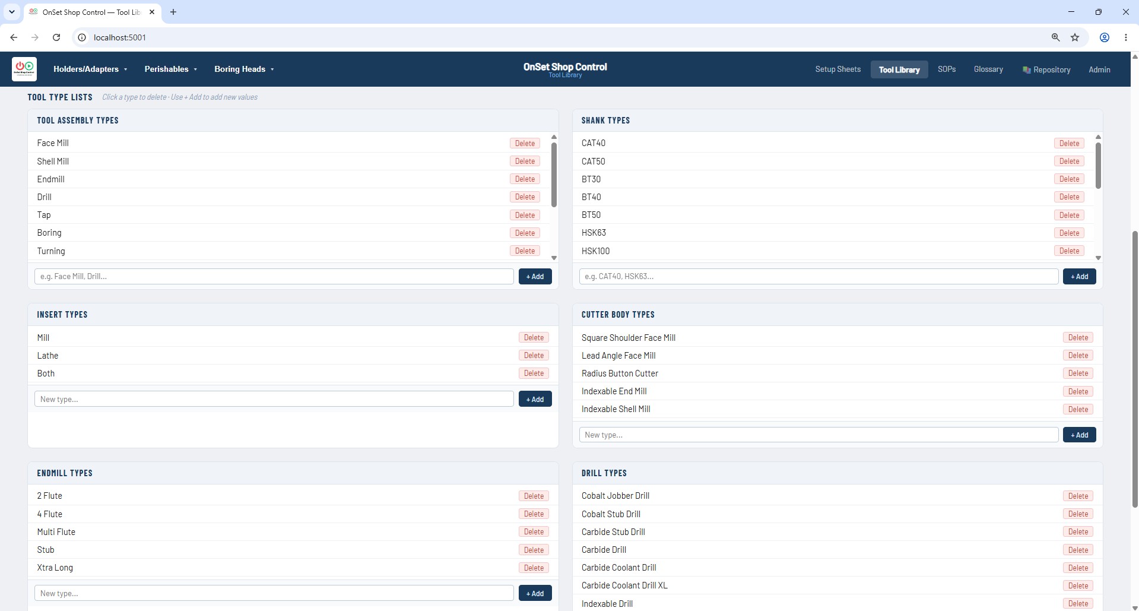This screenshot has height=611, width=1139.
Task: Switch to the Setup Sheets tab
Action: tap(837, 69)
